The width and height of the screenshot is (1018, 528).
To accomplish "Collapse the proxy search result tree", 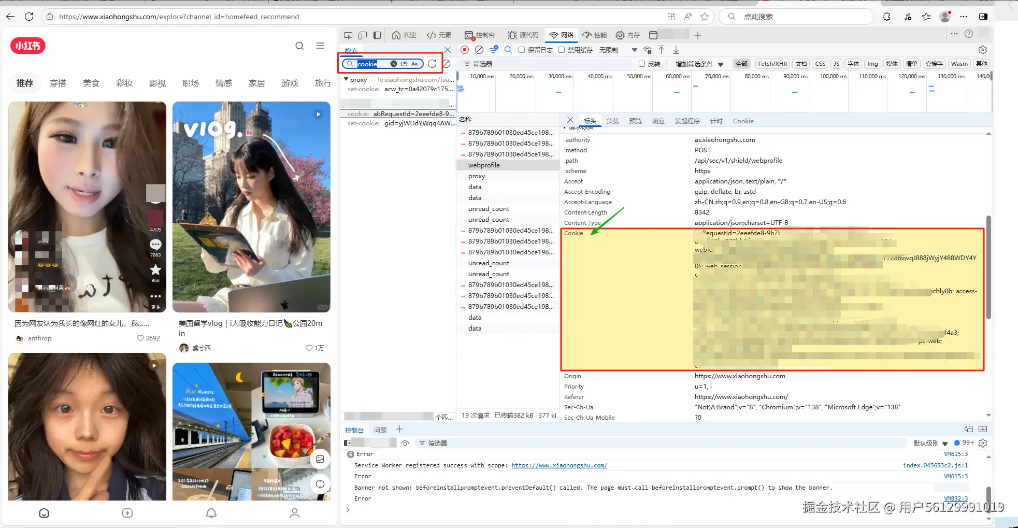I will coord(346,79).
